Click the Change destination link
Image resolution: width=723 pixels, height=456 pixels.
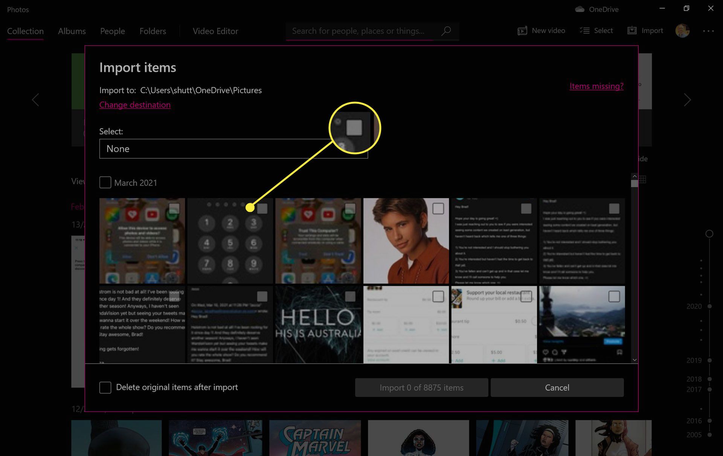[135, 104]
